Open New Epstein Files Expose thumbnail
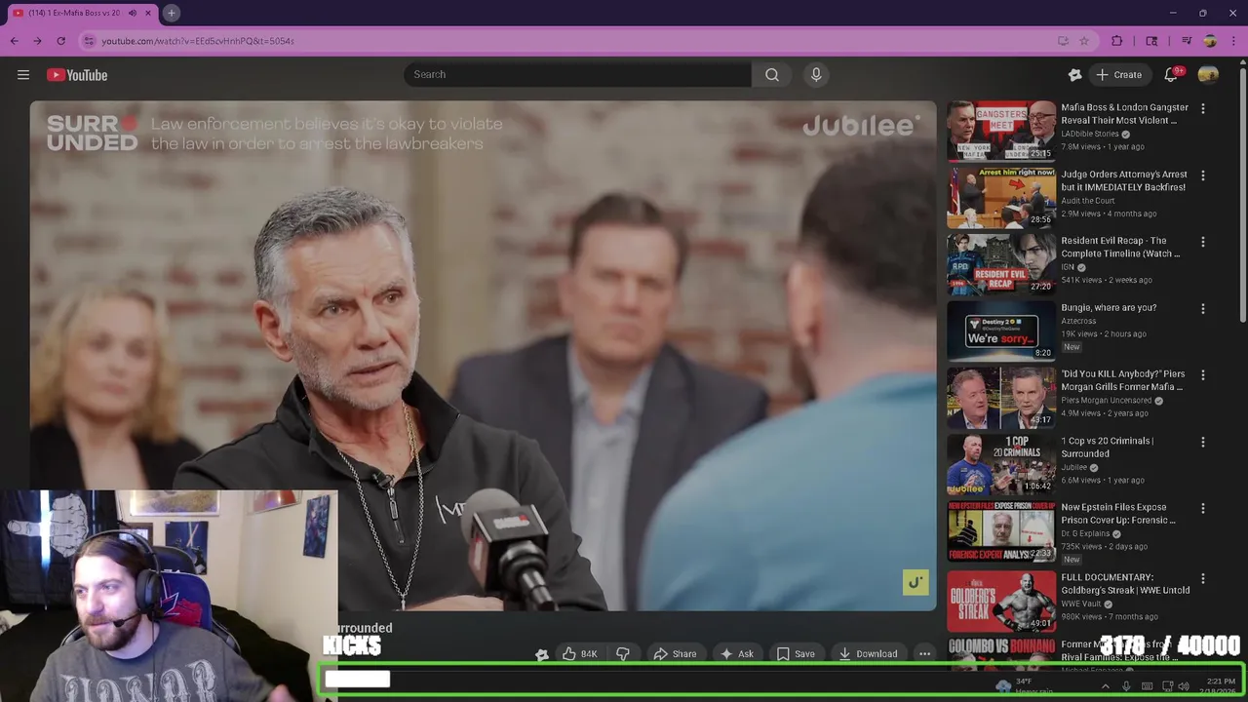This screenshot has width=1248, height=702. pyautogui.click(x=1001, y=531)
